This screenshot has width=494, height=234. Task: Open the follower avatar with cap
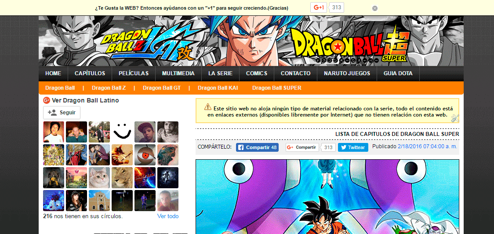[145, 132]
